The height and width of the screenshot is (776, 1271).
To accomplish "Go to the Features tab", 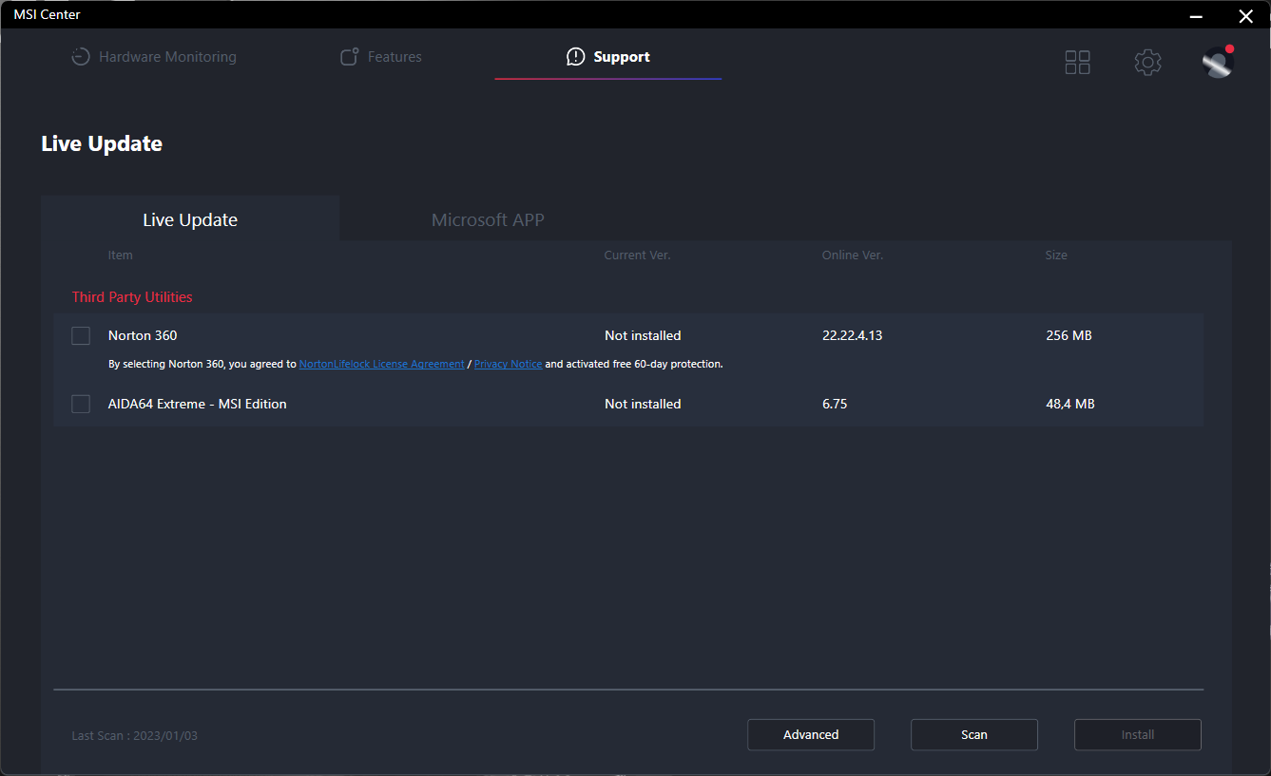I will tap(381, 57).
